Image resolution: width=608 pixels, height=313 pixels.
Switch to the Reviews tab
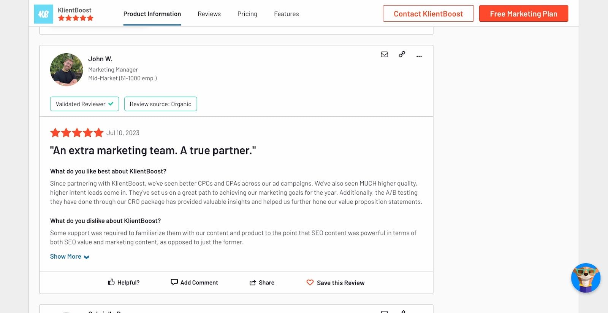[209, 14]
